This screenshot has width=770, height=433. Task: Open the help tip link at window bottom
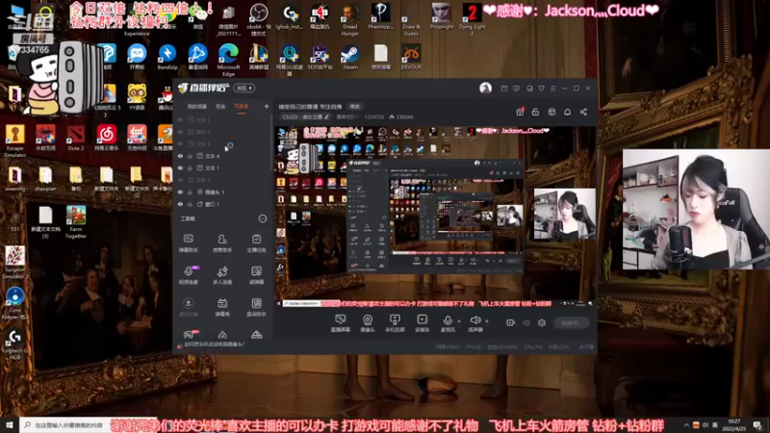click(214, 344)
